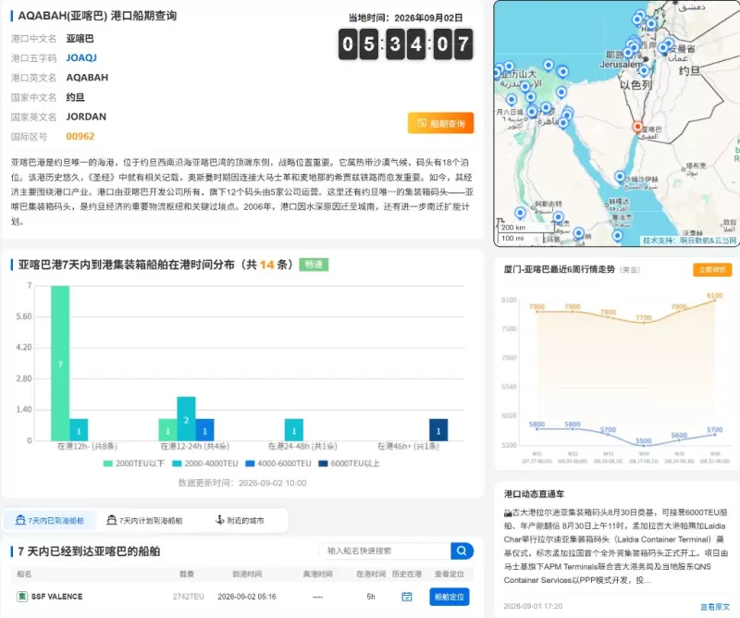Click the green 畅通 status badge
Image resolution: width=740 pixels, height=618 pixels.
314,265
